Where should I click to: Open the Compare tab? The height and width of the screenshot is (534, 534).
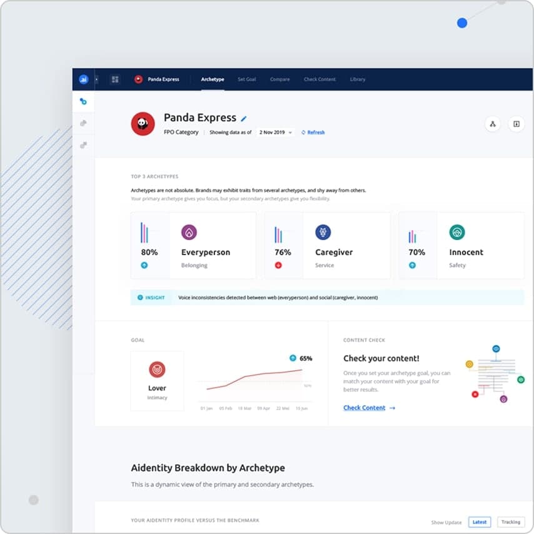pyautogui.click(x=280, y=79)
